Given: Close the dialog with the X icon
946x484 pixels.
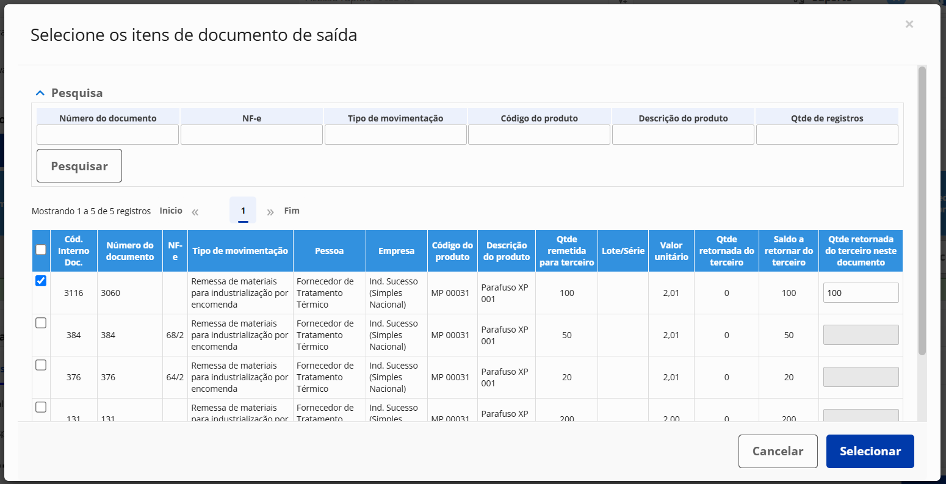Looking at the screenshot, I should pos(909,24).
